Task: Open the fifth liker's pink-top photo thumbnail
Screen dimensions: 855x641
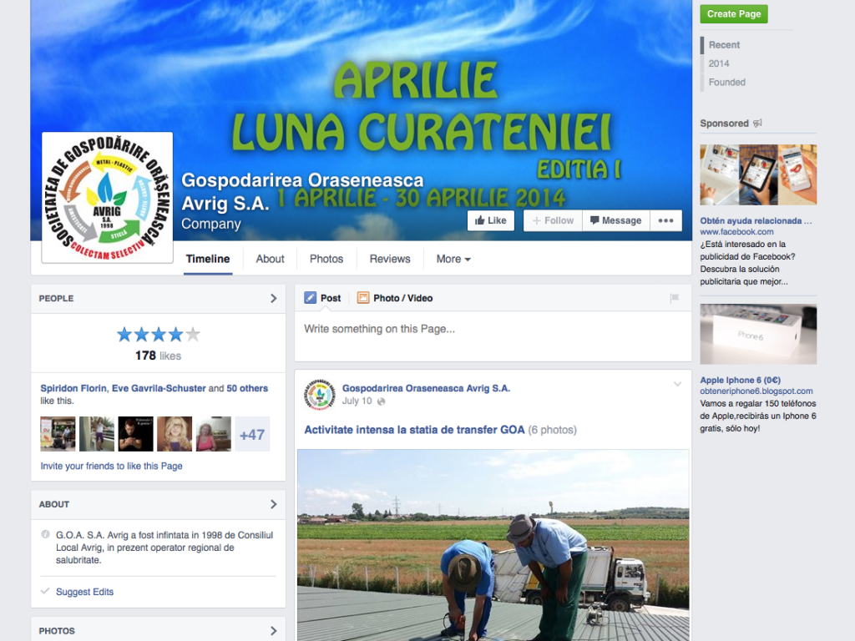Action: [214, 434]
